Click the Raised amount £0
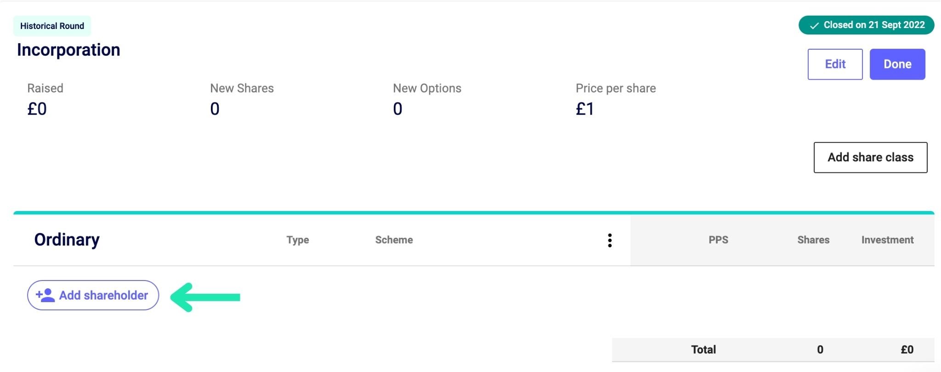Screen dimensions: 941x372 [37, 109]
